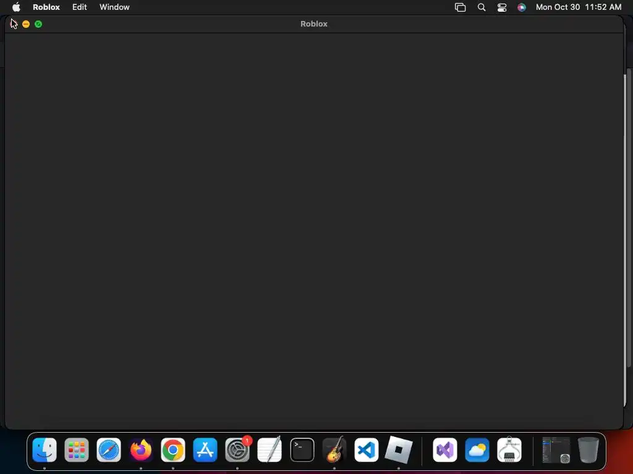Open Trash from the Dock
The image size is (633, 474).
pos(588,449)
